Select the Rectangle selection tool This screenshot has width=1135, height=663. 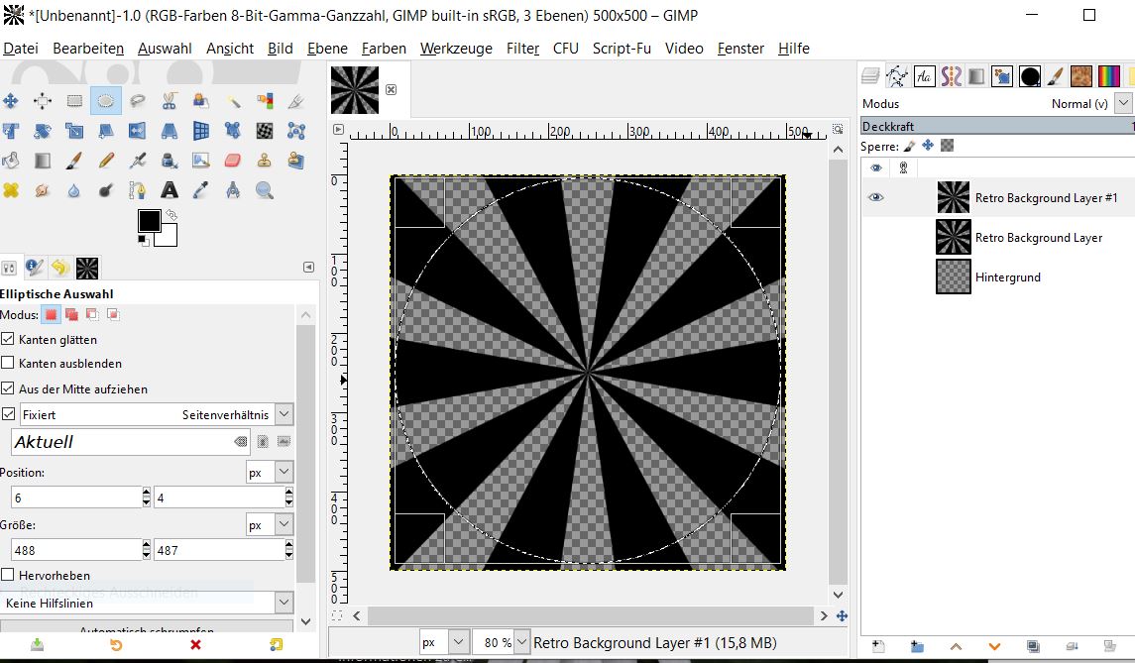74,100
